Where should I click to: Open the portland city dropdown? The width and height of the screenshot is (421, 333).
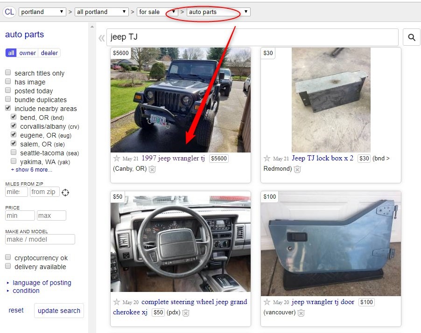click(x=42, y=12)
